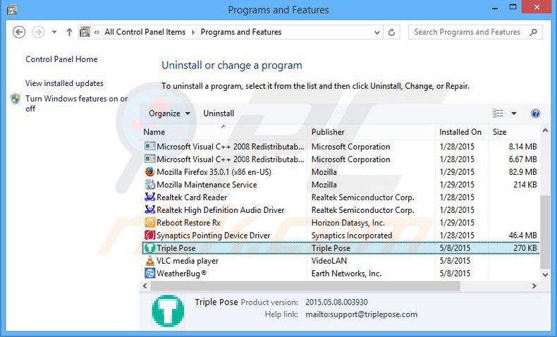Click the WeatherBug program name
The height and width of the screenshot is (337, 557).
click(181, 274)
